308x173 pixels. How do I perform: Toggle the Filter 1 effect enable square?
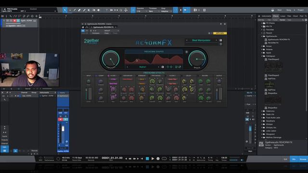pos(108,75)
